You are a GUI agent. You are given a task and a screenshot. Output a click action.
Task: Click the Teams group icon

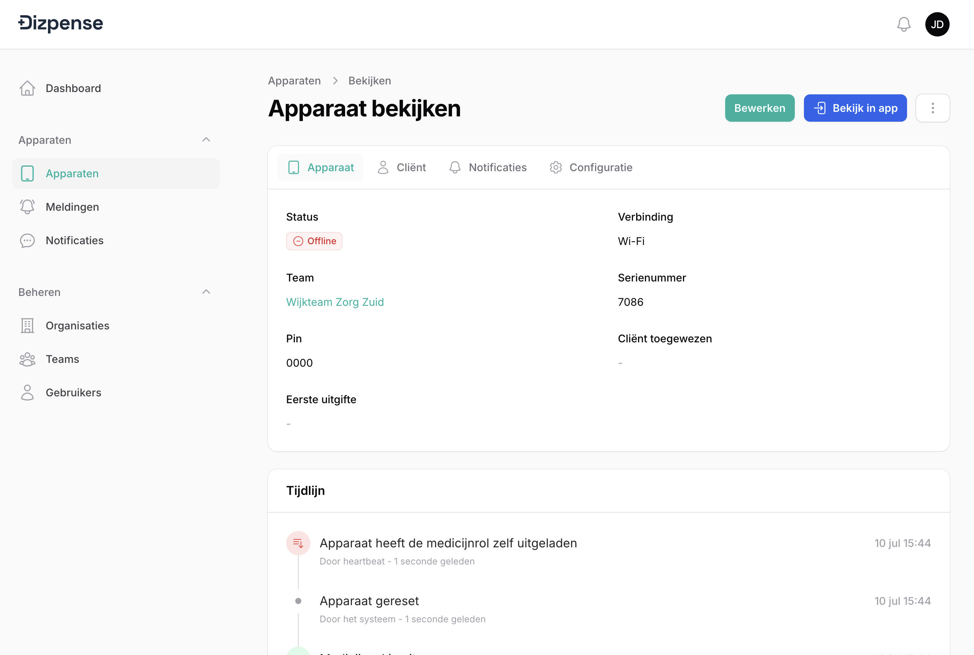(x=27, y=359)
